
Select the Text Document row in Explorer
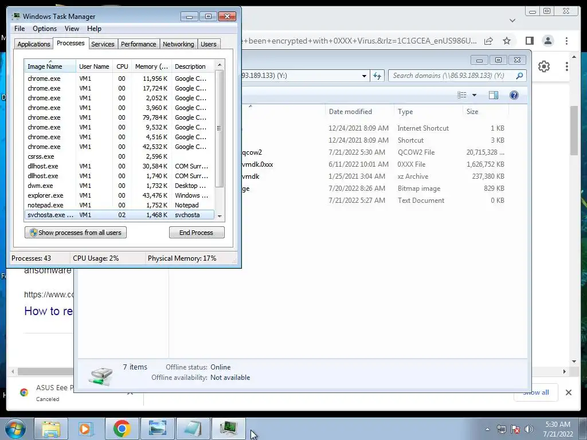374,200
